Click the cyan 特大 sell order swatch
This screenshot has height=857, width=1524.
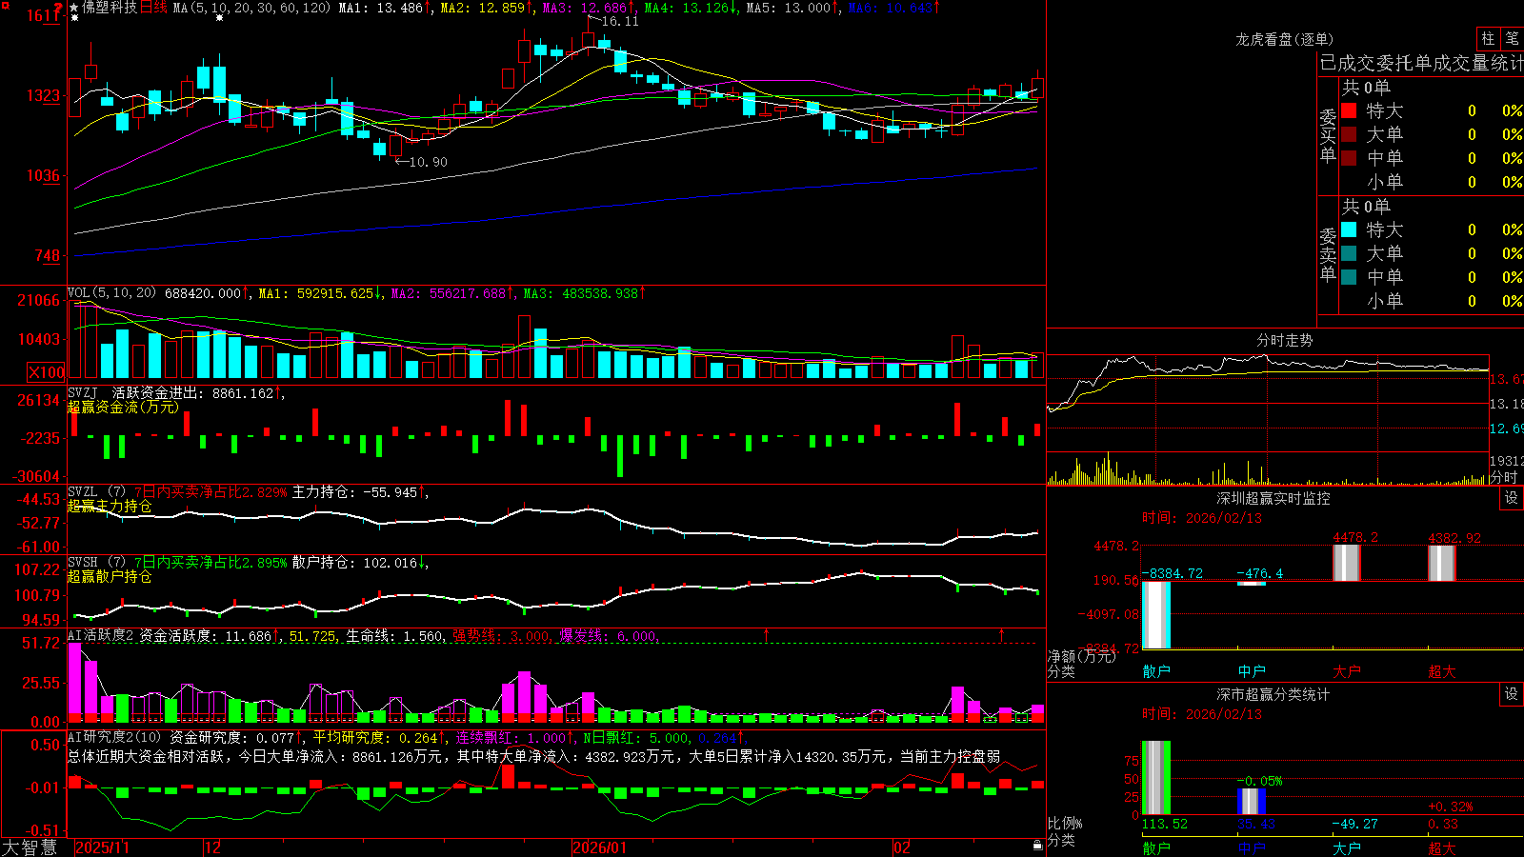[1349, 229]
